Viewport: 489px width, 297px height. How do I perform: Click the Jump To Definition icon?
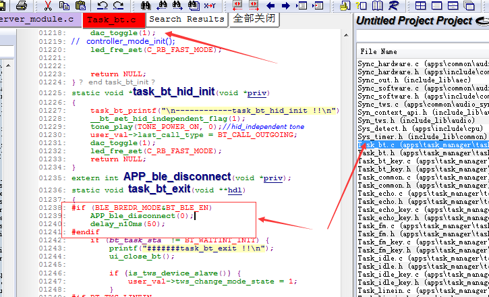click(302, 5)
